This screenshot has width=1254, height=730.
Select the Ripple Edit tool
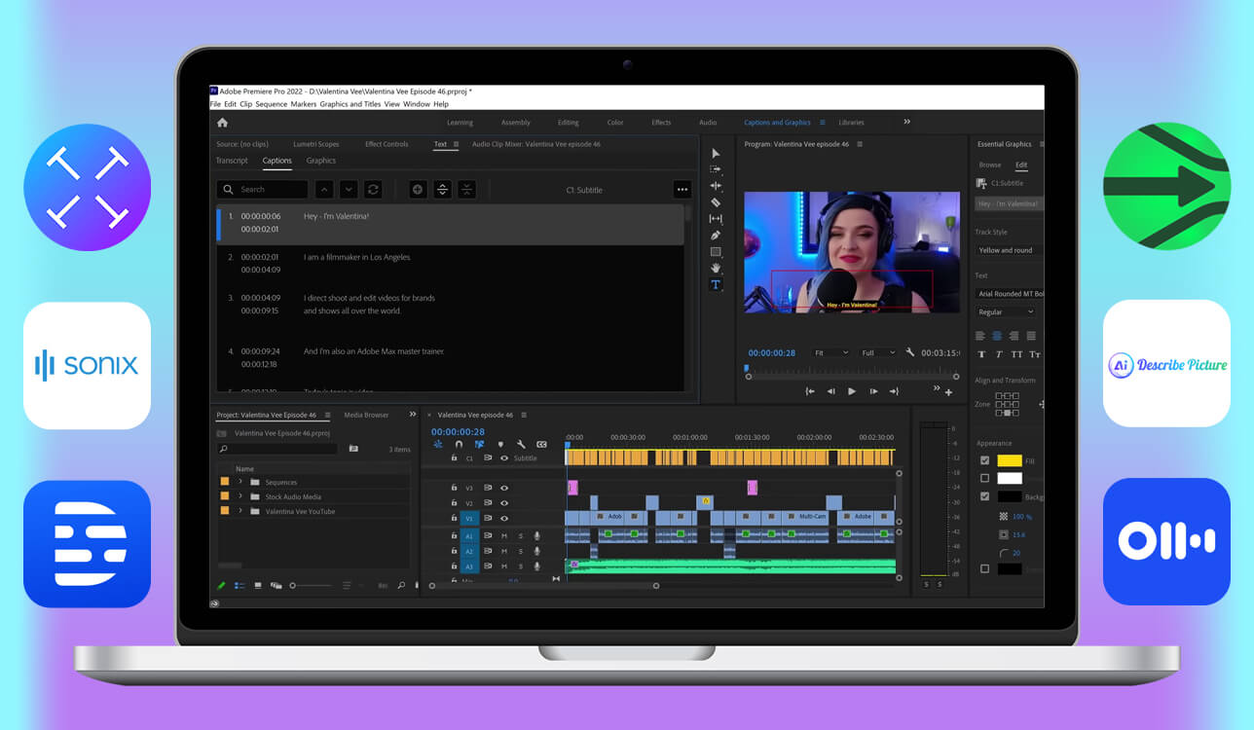click(716, 186)
